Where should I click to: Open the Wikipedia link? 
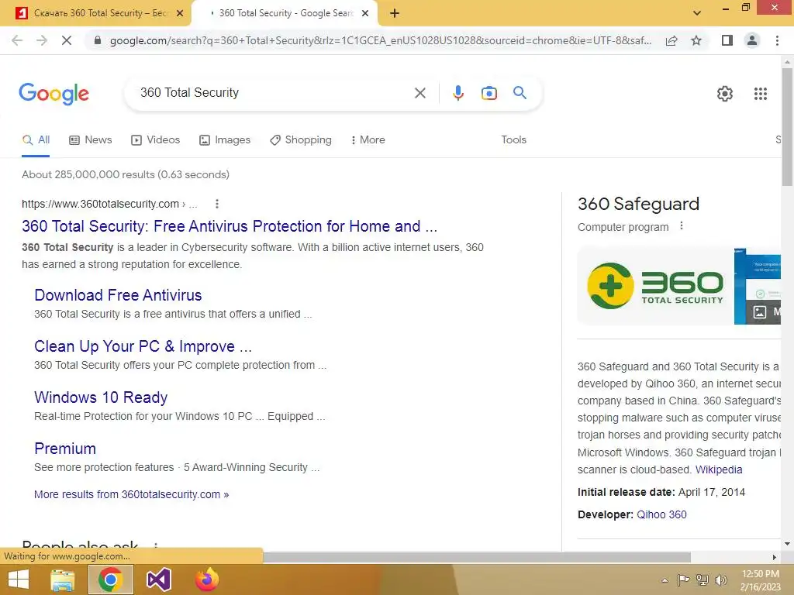(x=719, y=469)
